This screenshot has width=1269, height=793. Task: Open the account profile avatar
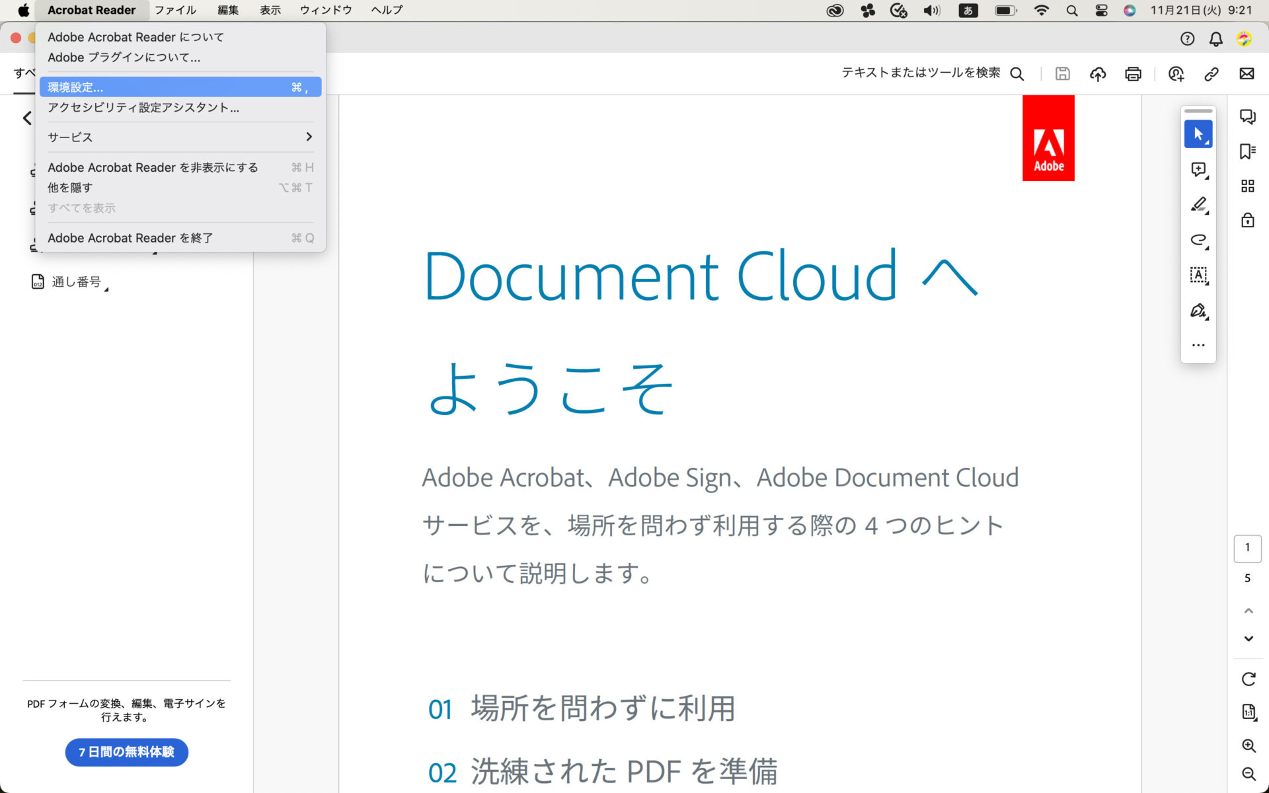click(1244, 39)
